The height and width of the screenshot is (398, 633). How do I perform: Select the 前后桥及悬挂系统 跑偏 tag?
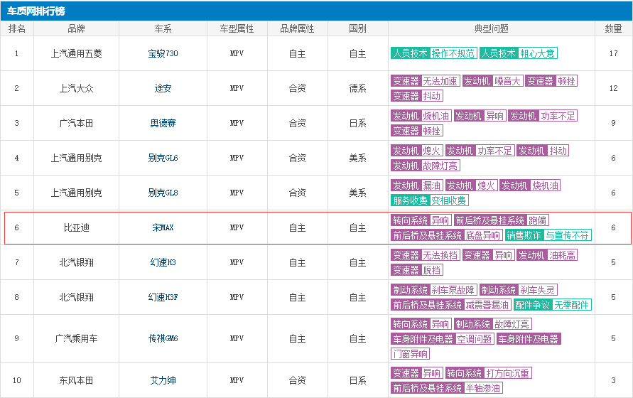(x=502, y=220)
